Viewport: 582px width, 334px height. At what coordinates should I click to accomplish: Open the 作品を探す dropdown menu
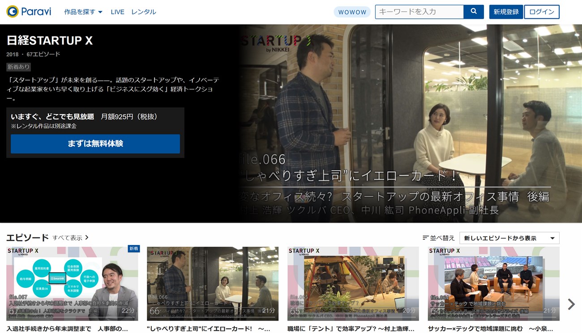pos(83,12)
